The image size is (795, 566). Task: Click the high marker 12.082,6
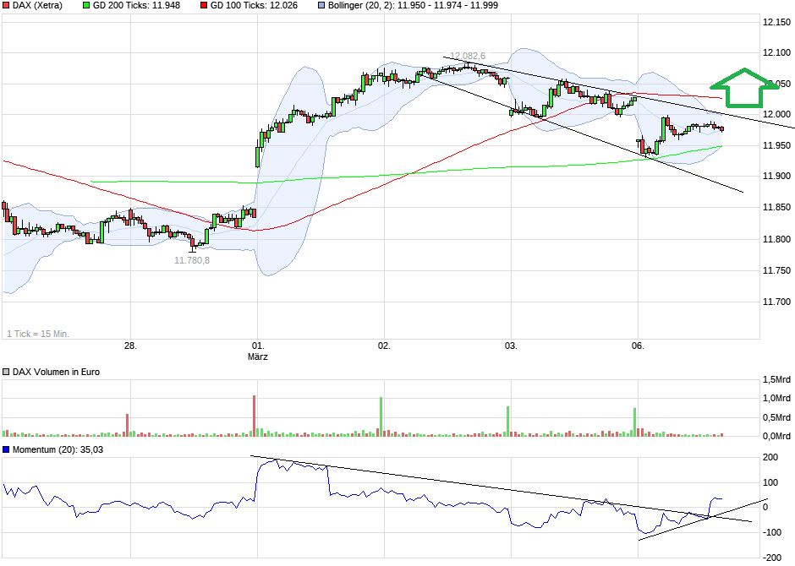(x=468, y=57)
